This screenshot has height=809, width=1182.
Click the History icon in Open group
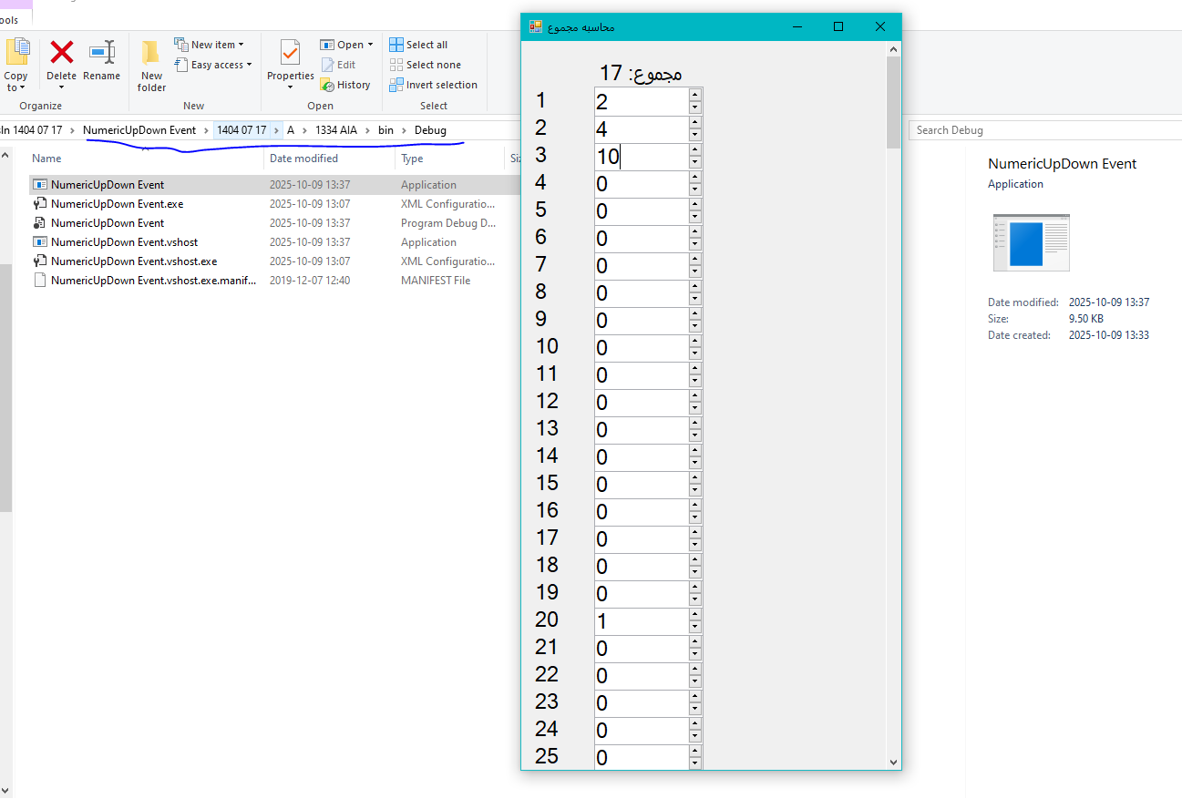pos(327,85)
